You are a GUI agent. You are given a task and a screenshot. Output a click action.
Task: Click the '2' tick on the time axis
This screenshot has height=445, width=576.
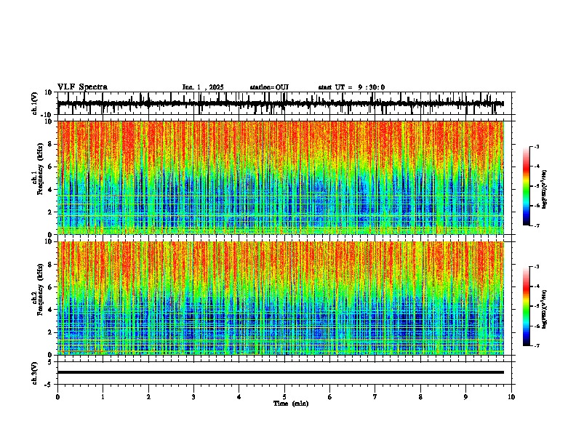point(148,396)
